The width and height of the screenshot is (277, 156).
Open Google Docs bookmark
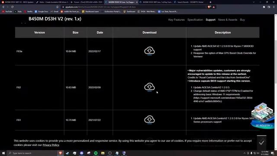click(42, 12)
